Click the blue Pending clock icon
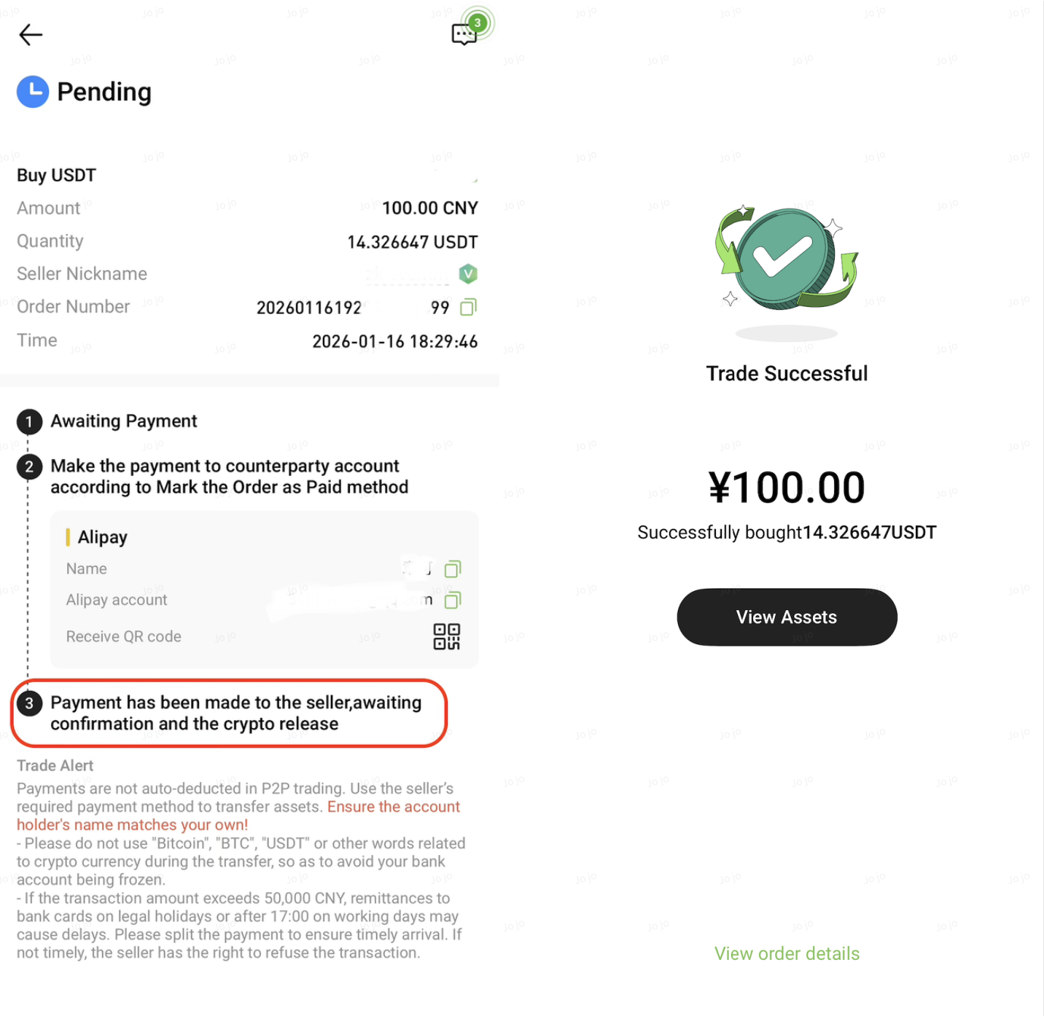Image resolution: width=1044 pixels, height=1016 pixels. click(33, 92)
